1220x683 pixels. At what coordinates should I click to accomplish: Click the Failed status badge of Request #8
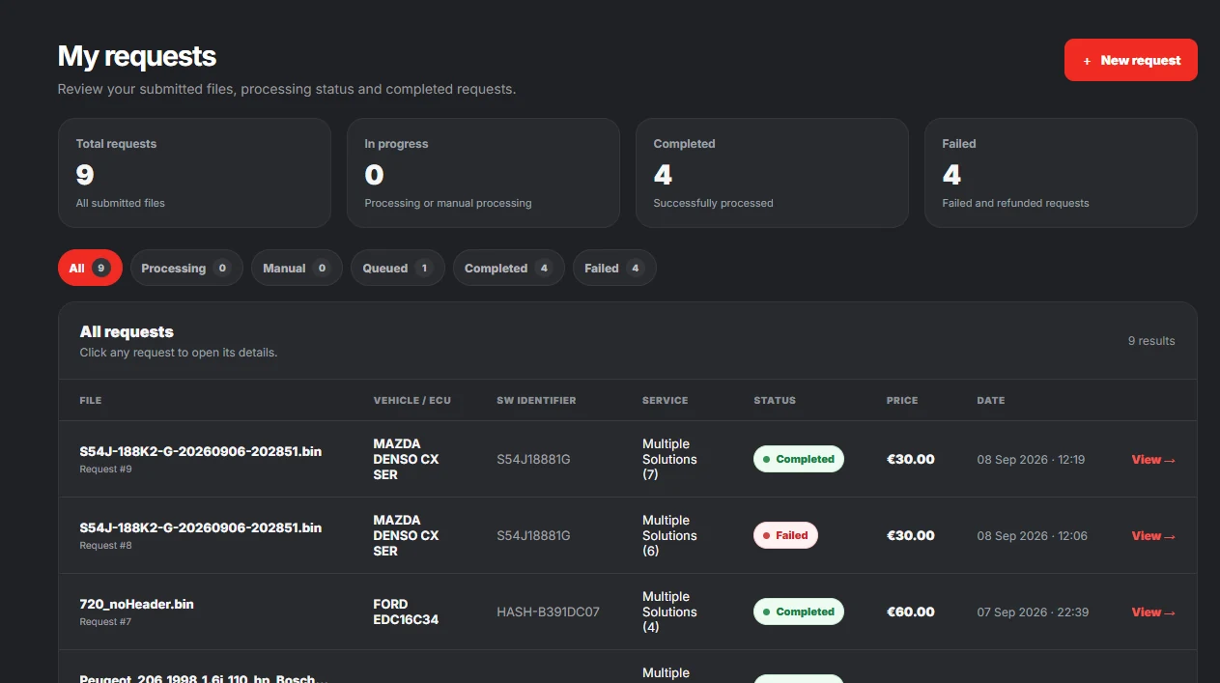tap(785, 535)
